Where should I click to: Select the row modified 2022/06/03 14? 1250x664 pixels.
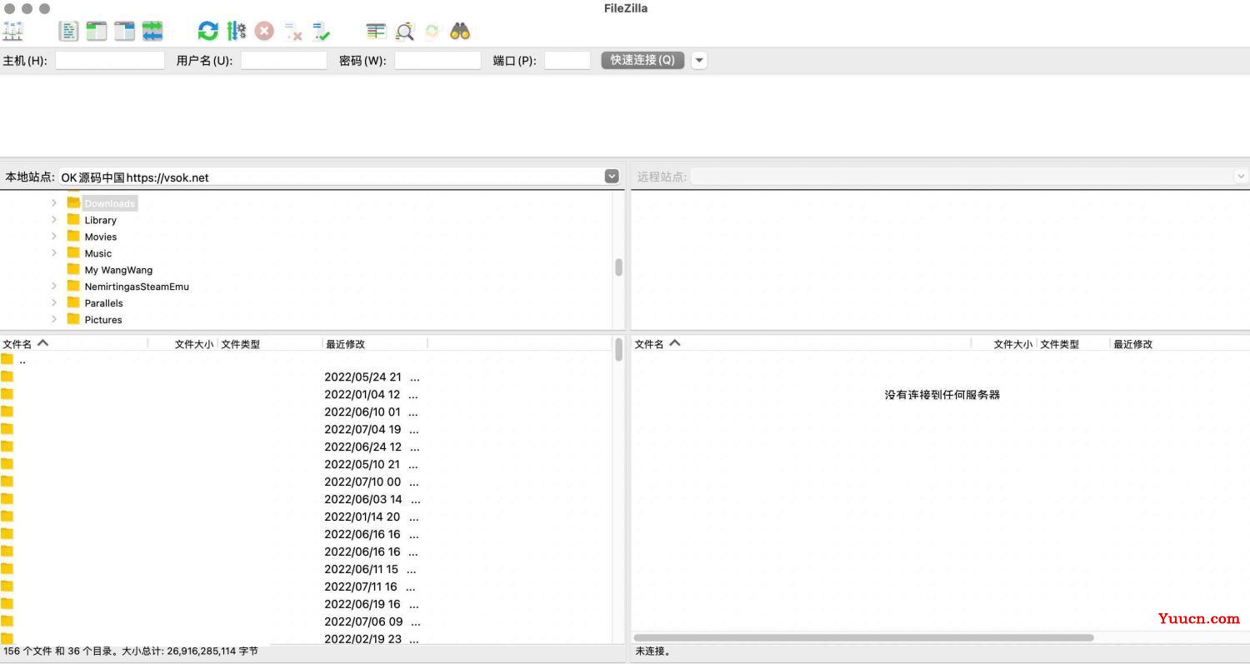point(307,499)
